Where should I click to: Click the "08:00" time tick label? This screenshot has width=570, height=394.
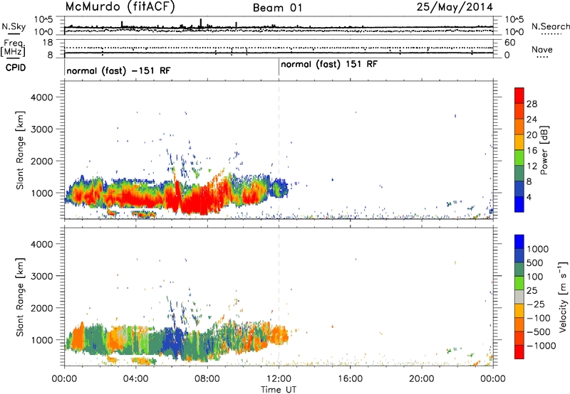tap(207, 379)
